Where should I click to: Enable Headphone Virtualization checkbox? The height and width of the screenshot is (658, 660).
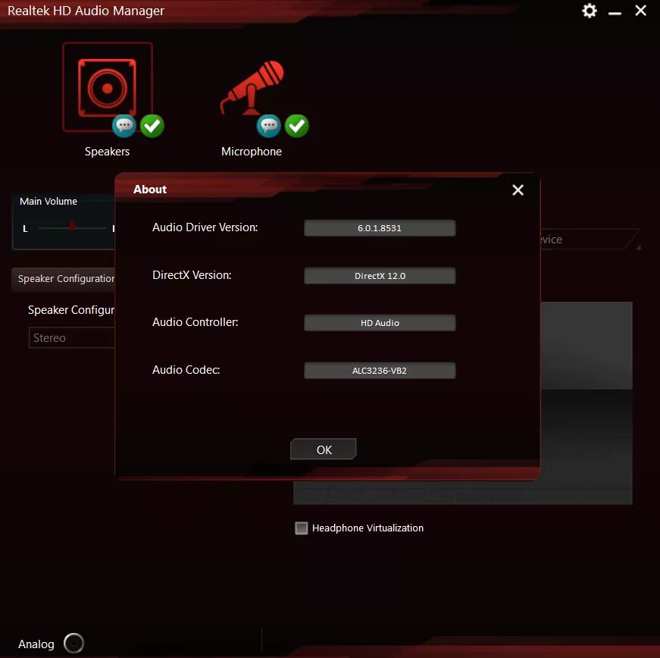point(302,528)
